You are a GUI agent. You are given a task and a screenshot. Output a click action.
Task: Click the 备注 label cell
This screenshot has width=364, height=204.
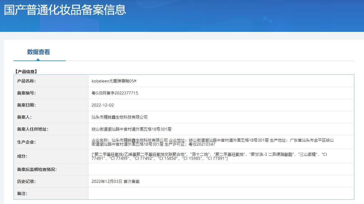(51, 193)
